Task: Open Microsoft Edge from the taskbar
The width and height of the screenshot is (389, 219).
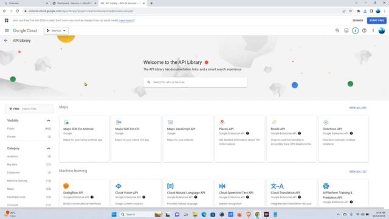Action: [204, 214]
